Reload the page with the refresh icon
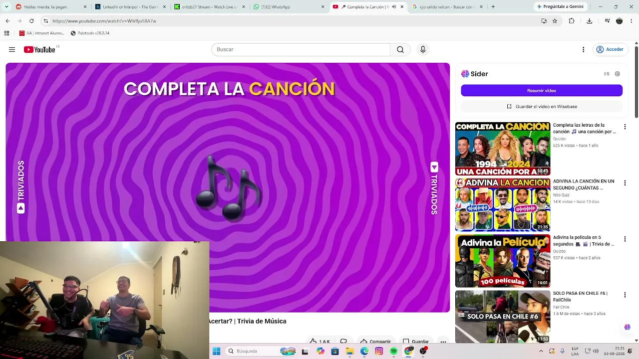Image resolution: width=639 pixels, height=359 pixels. coord(31,21)
